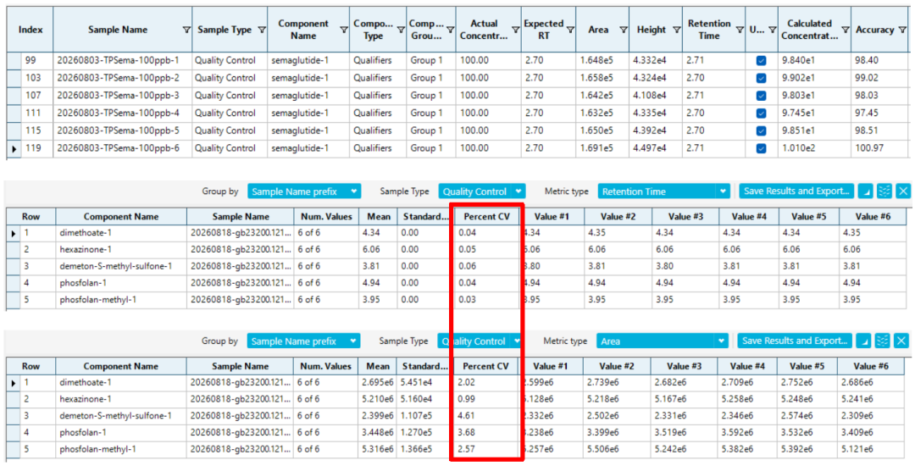
Task: Uncheck Used box for TPSema-100ppb-3
Action: tap(761, 96)
